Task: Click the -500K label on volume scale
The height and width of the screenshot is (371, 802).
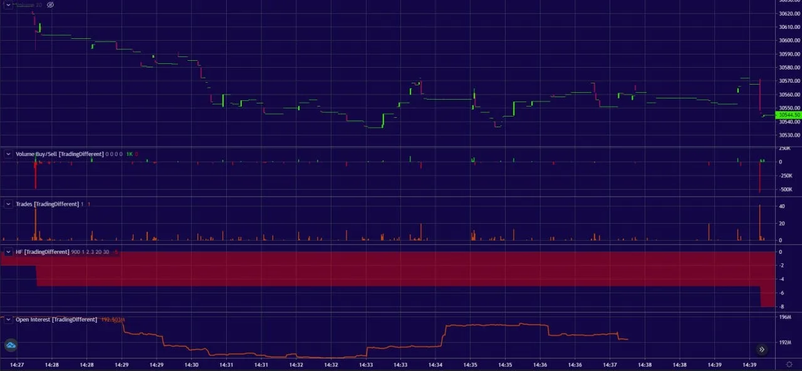Action: (787, 189)
